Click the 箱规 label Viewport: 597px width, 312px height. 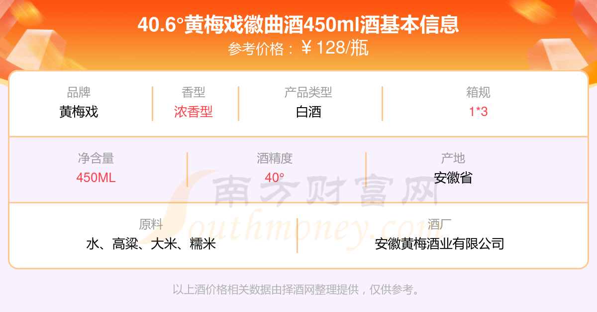479,92
